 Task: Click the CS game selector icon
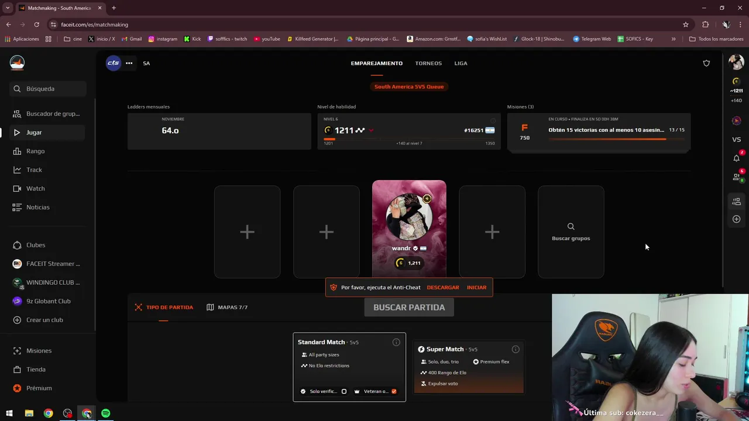(x=113, y=63)
